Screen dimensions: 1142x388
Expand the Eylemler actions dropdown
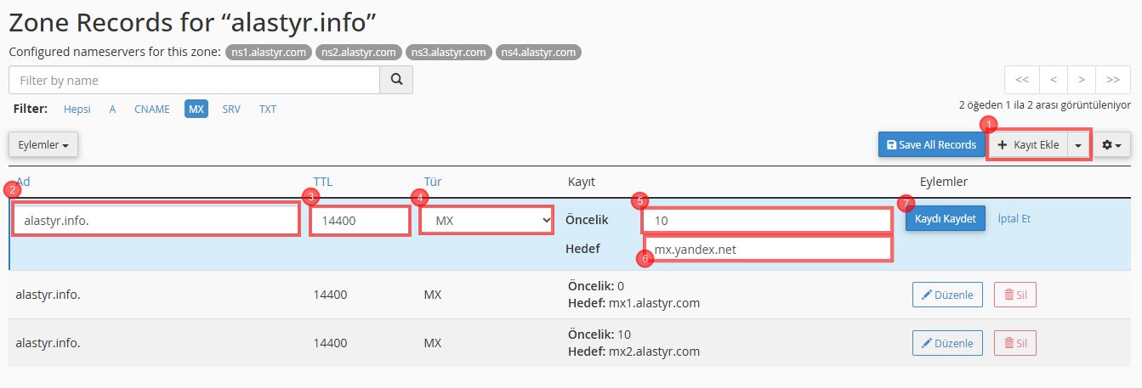tap(43, 145)
